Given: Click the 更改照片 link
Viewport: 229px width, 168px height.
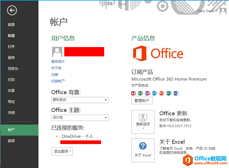Looking at the screenshot, I should click(58, 61).
